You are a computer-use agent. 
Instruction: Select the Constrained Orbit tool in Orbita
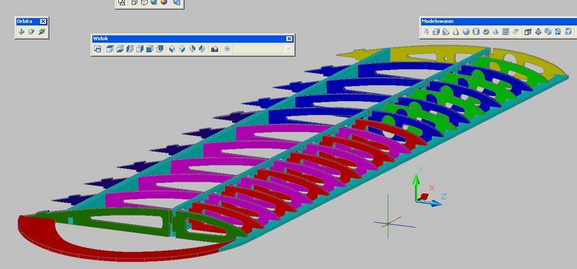[22, 32]
